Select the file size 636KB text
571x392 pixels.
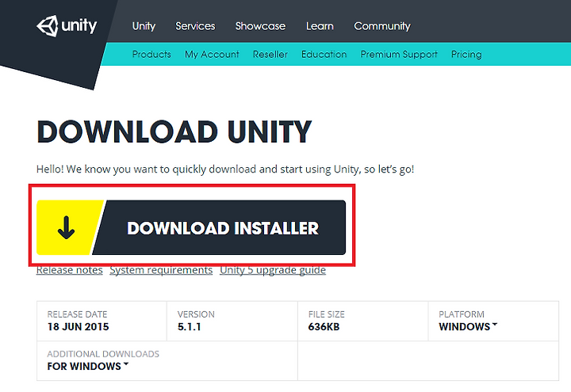pyautogui.click(x=324, y=326)
